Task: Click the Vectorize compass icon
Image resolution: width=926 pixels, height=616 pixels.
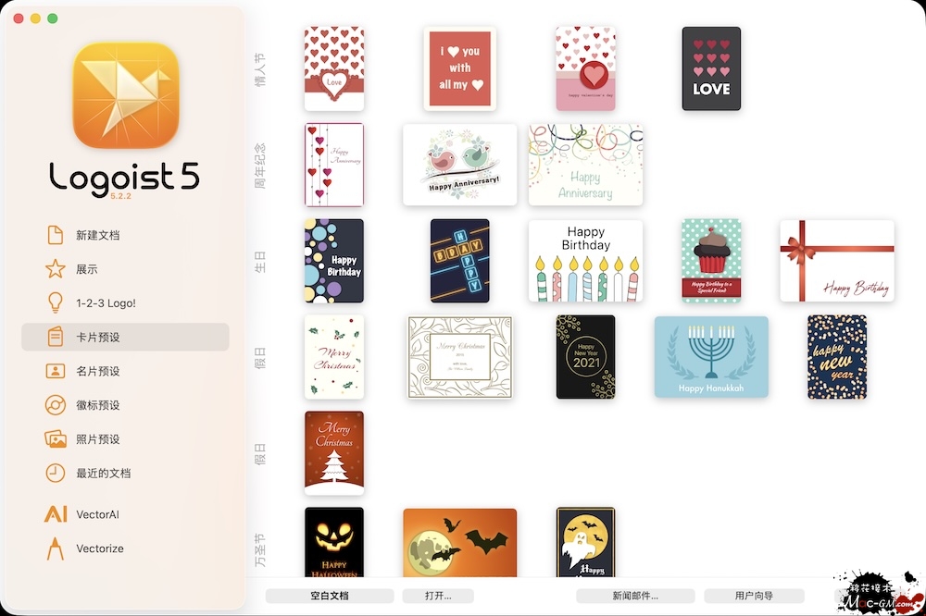Action: coord(56,548)
